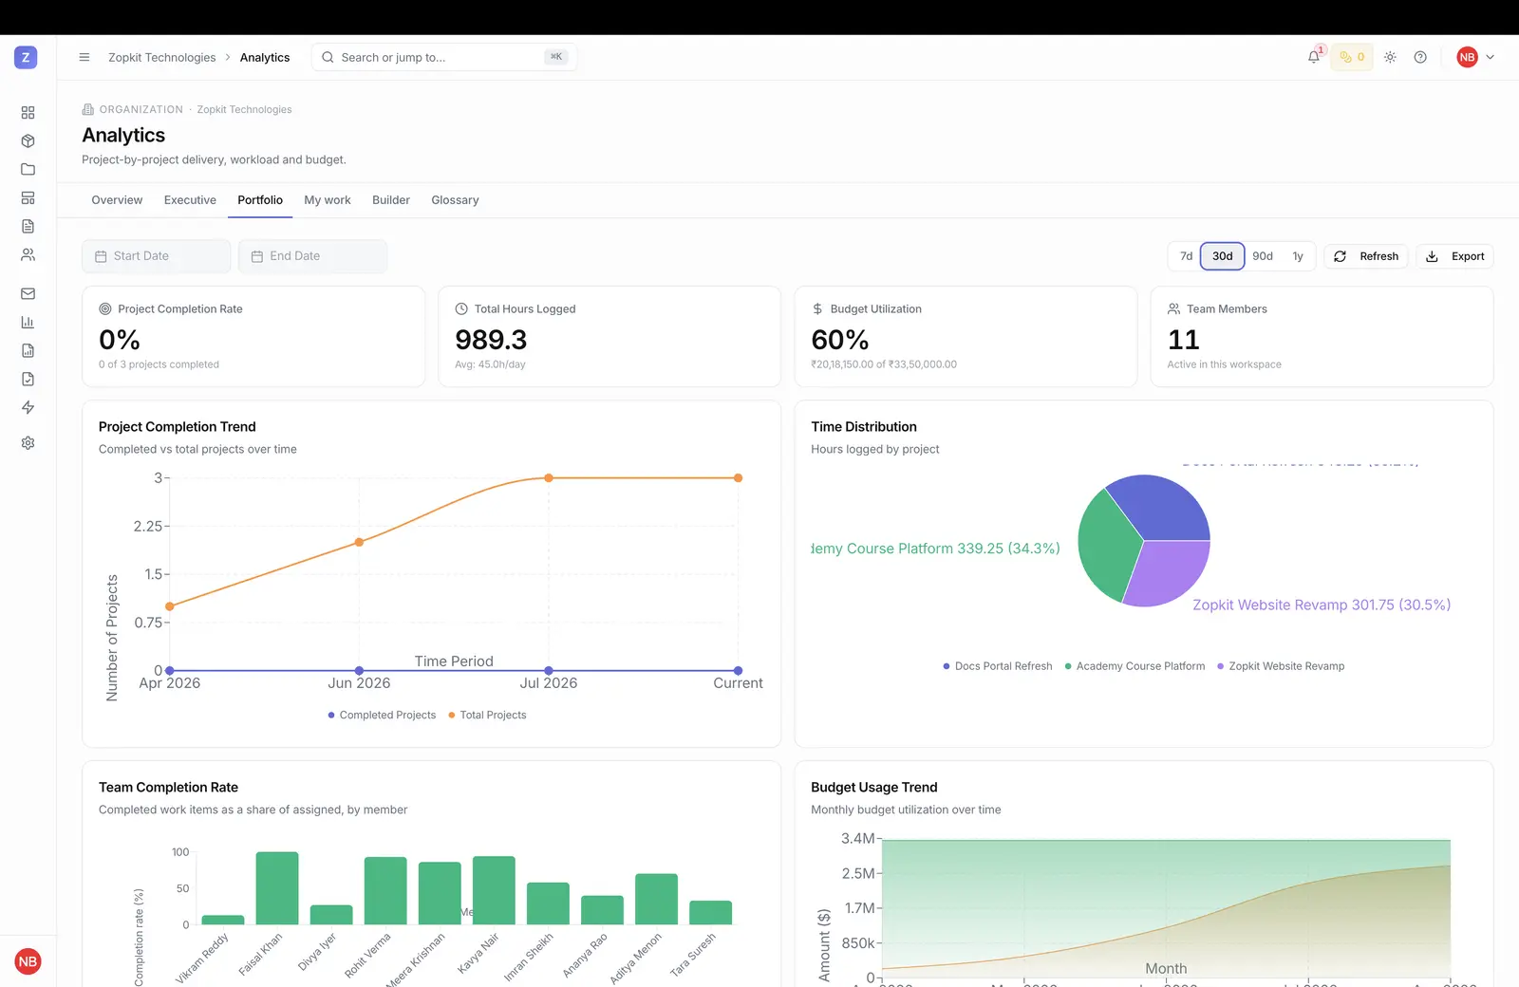The image size is (1519, 987).
Task: Open the settings gear in sidebar
Action: pyautogui.click(x=28, y=442)
